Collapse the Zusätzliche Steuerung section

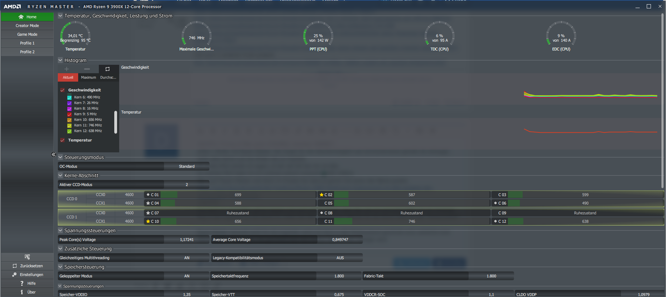click(x=60, y=249)
